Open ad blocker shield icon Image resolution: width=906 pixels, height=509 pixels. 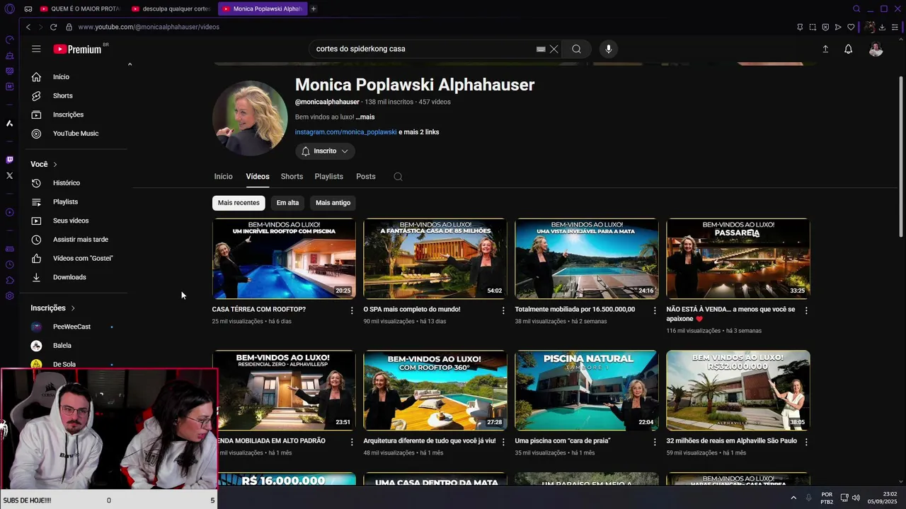coord(825,27)
